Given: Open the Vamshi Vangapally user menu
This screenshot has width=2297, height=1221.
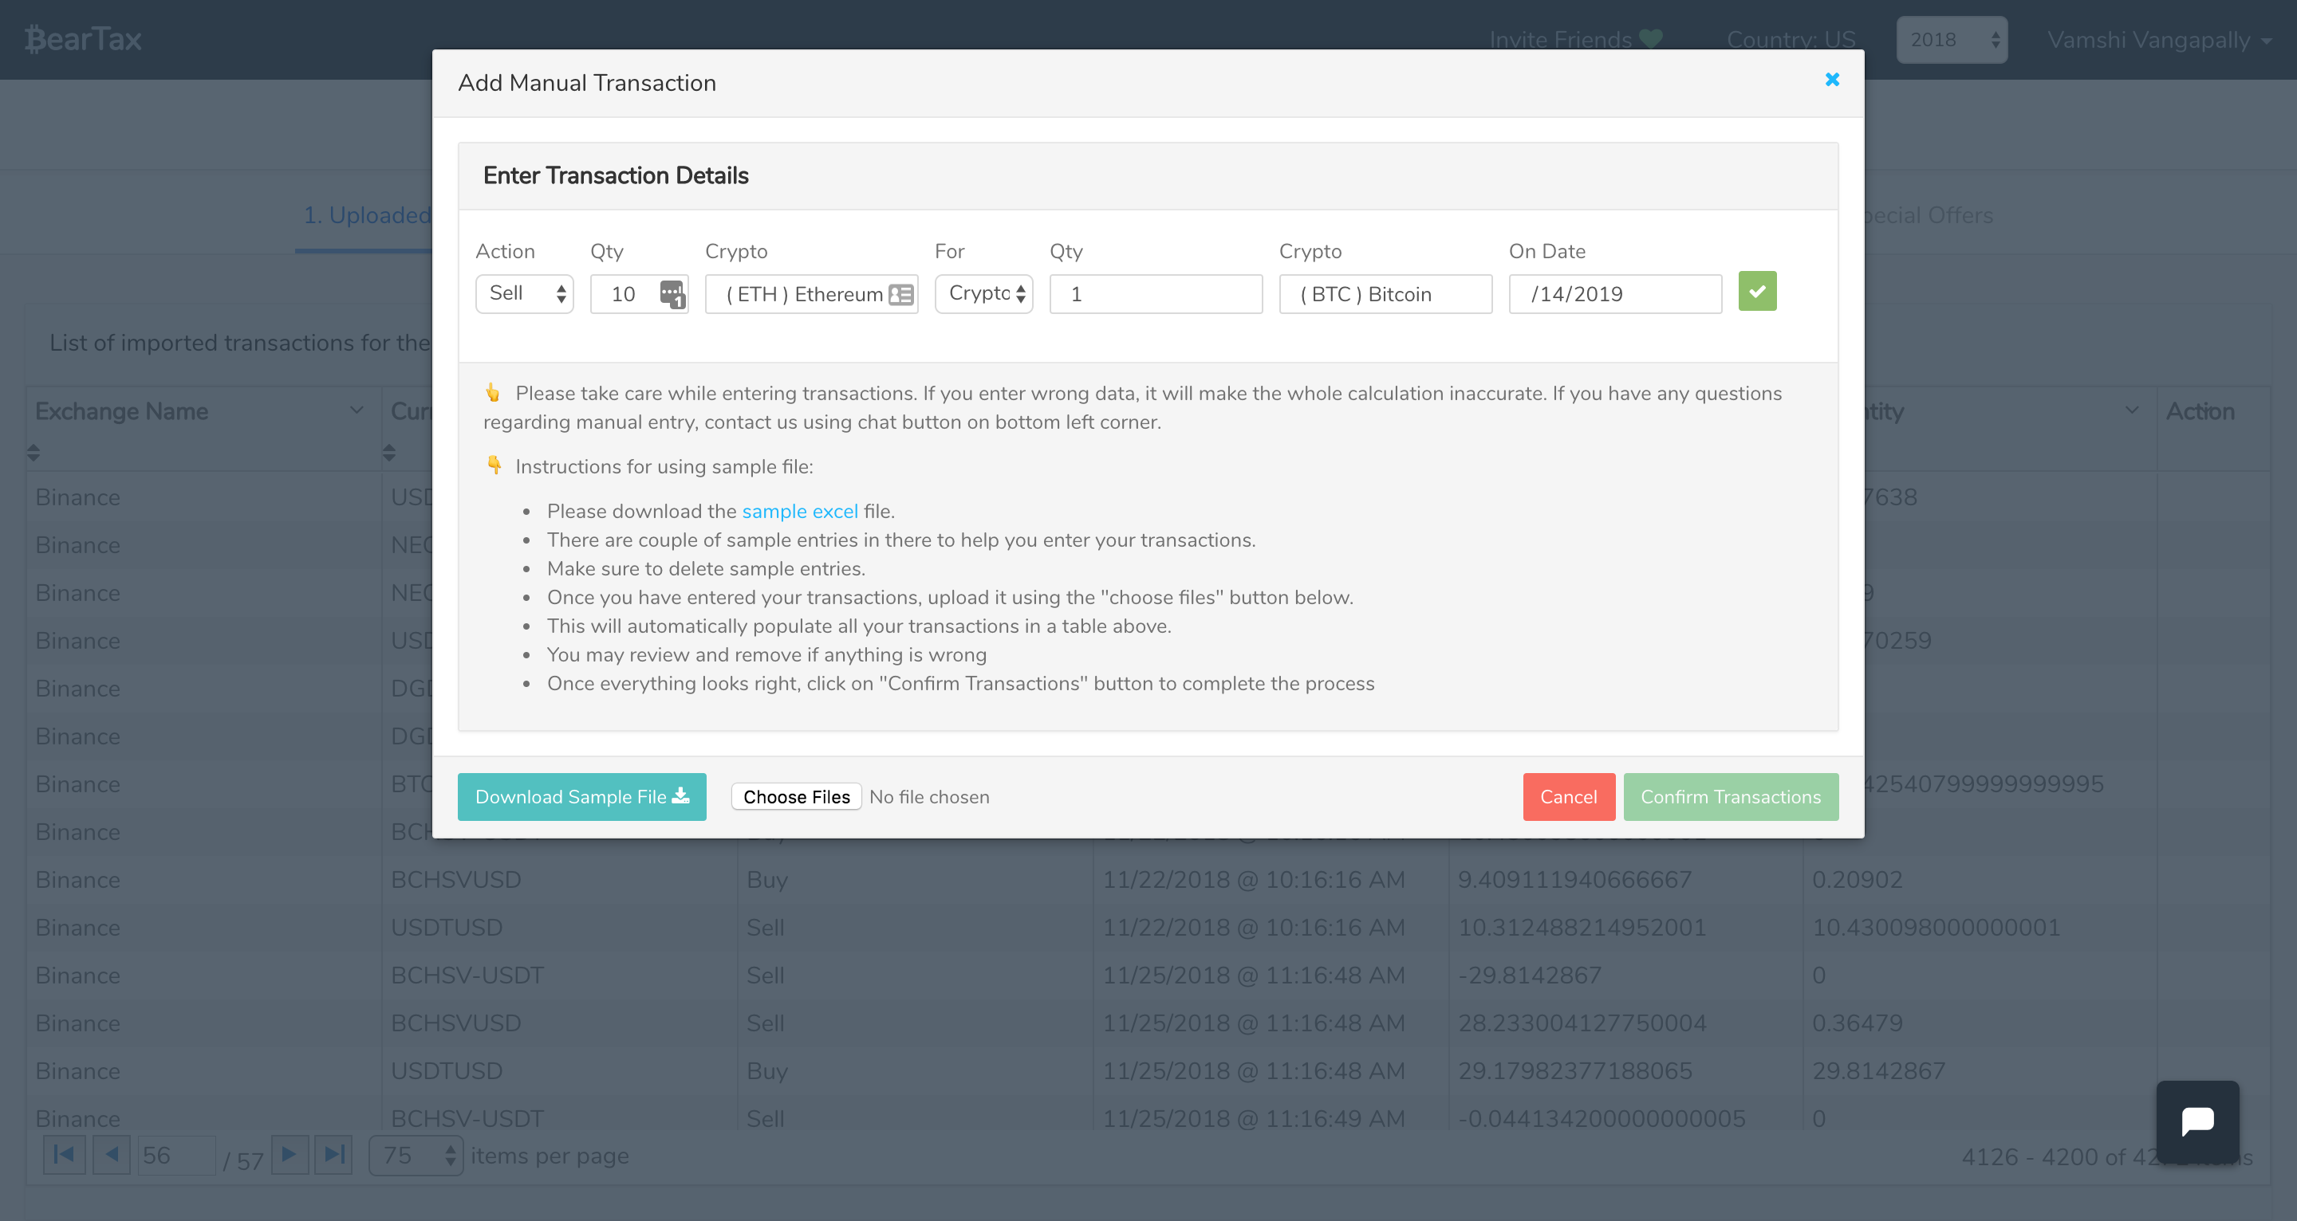Looking at the screenshot, I should pyautogui.click(x=2158, y=40).
